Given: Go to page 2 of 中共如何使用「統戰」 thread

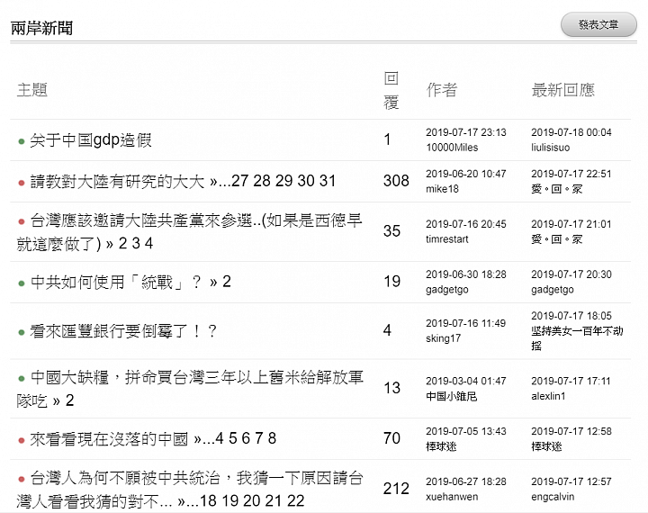Looking at the screenshot, I should (227, 282).
